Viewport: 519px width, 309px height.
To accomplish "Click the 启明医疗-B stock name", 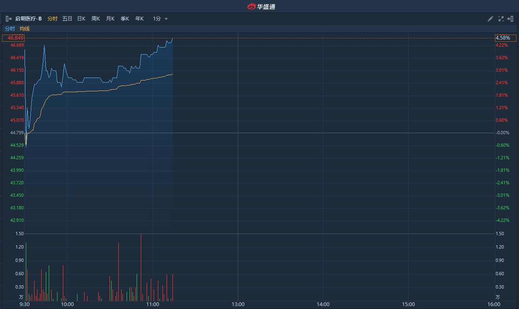I will [x=28, y=19].
